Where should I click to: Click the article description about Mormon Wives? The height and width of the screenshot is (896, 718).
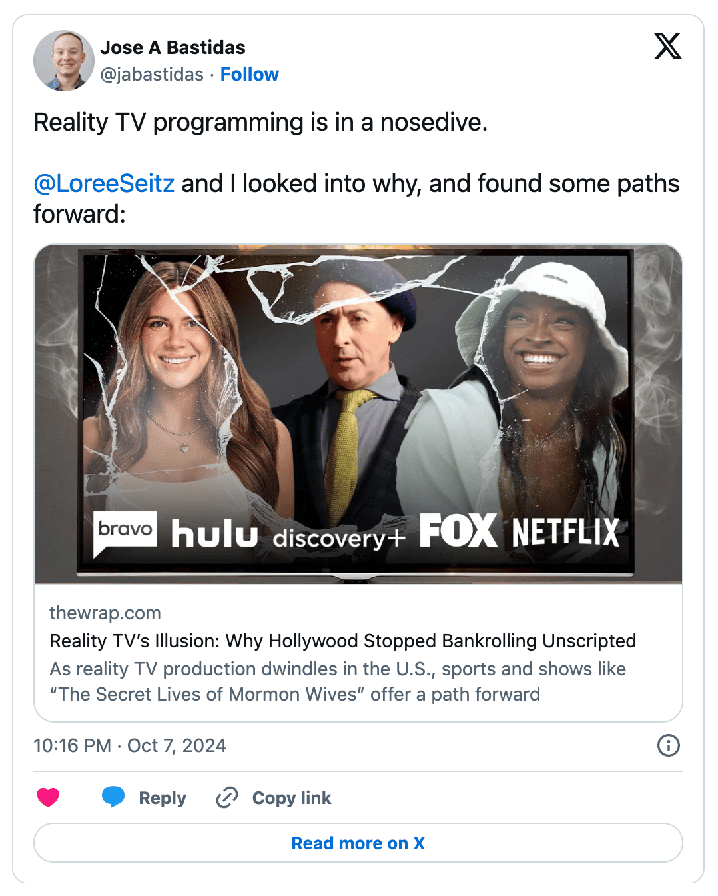[338, 681]
